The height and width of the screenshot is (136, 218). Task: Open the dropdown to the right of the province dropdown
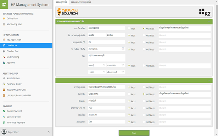(x=116, y=65)
